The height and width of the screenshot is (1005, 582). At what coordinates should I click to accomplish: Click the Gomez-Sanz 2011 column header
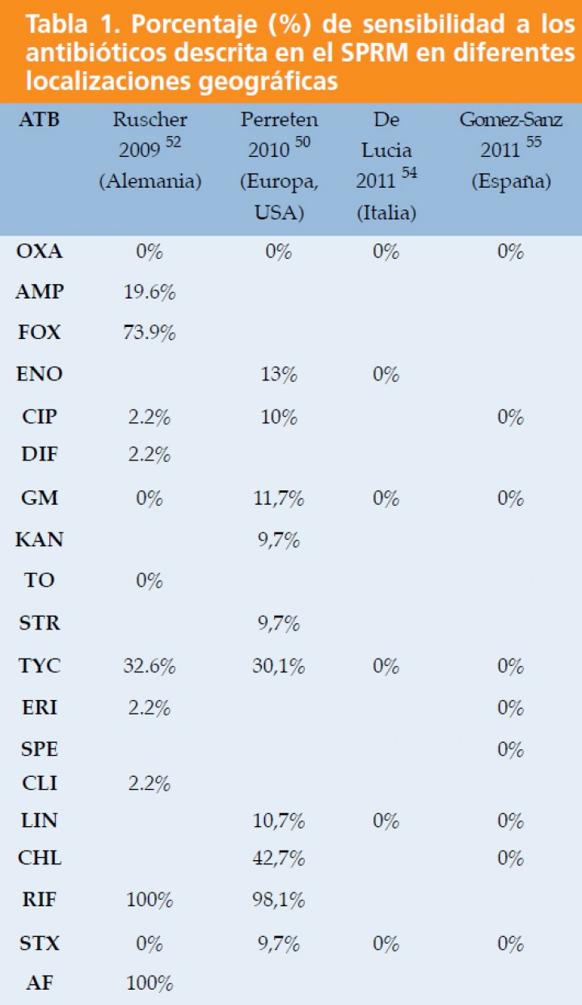coord(511,151)
